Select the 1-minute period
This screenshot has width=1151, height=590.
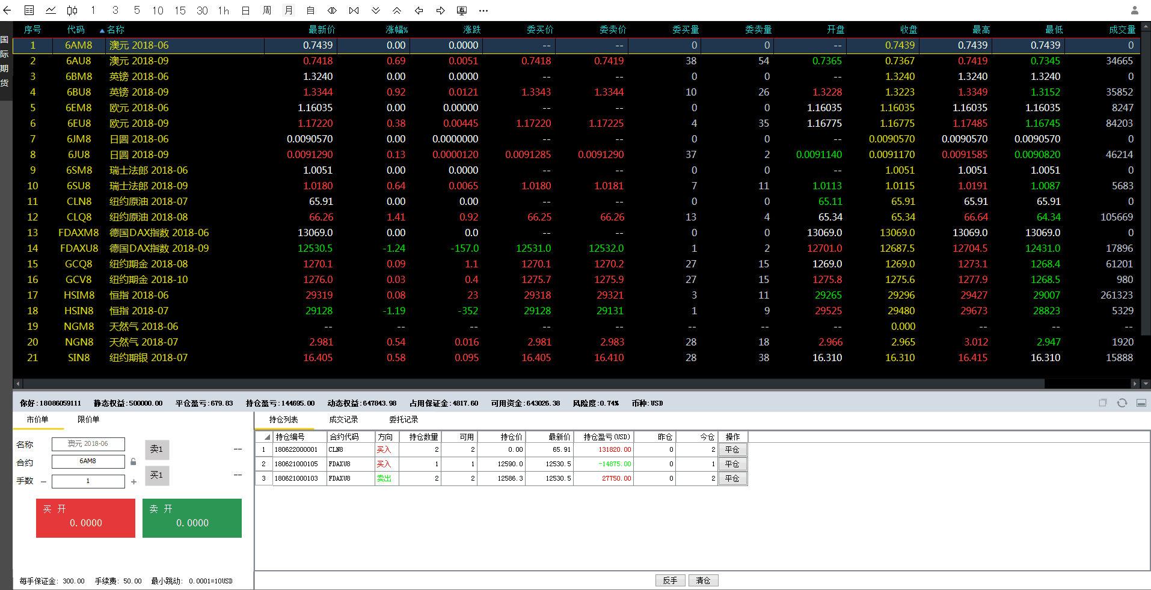(x=93, y=10)
